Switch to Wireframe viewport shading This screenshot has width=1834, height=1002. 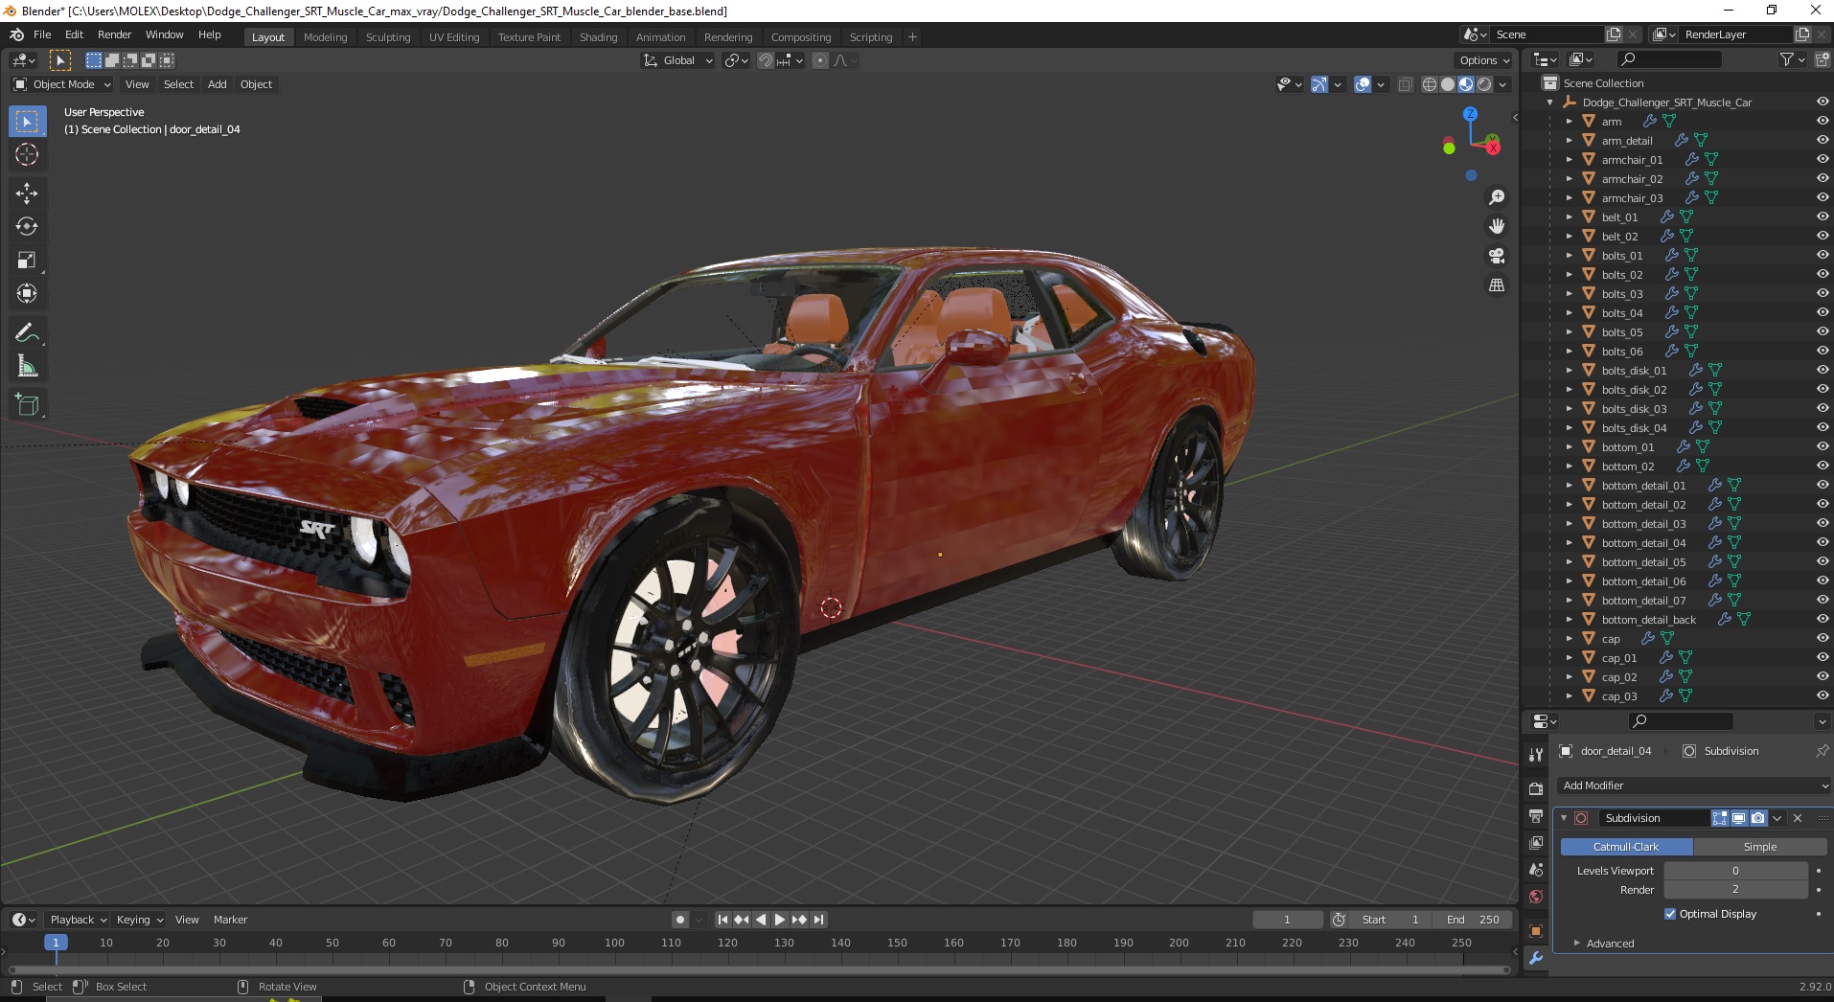(1429, 84)
